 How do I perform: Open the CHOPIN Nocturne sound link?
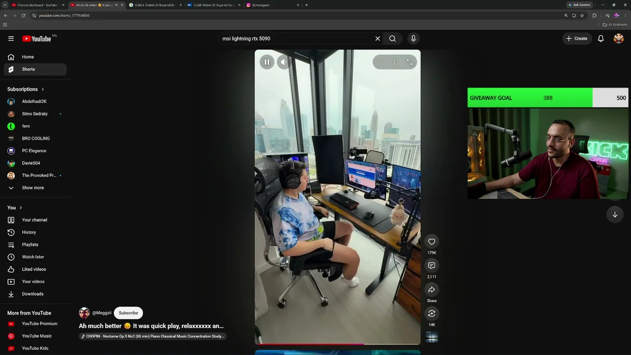tap(153, 336)
